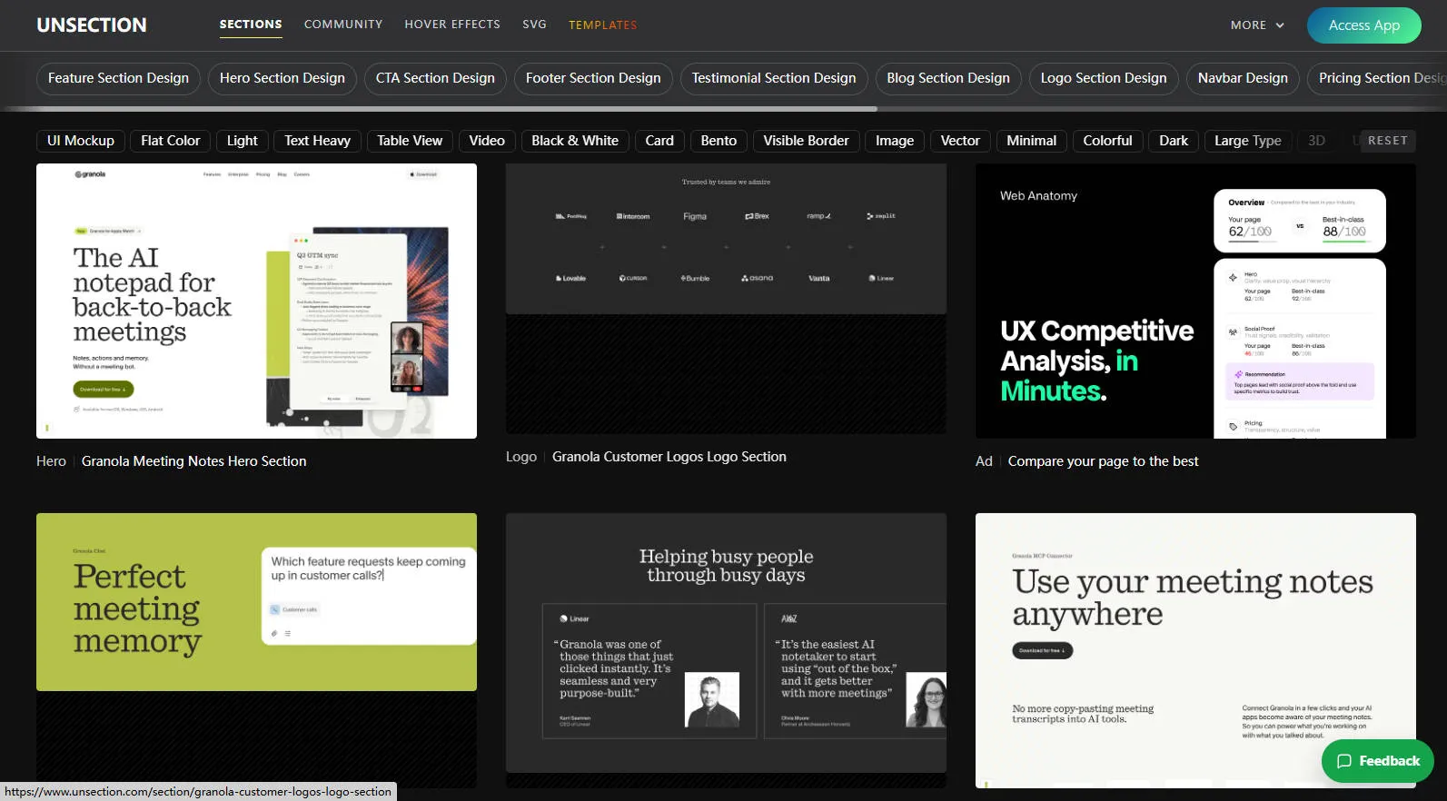Viewport: 1447px width, 801px height.
Task: Open the SVG nav tab
Action: point(535,25)
